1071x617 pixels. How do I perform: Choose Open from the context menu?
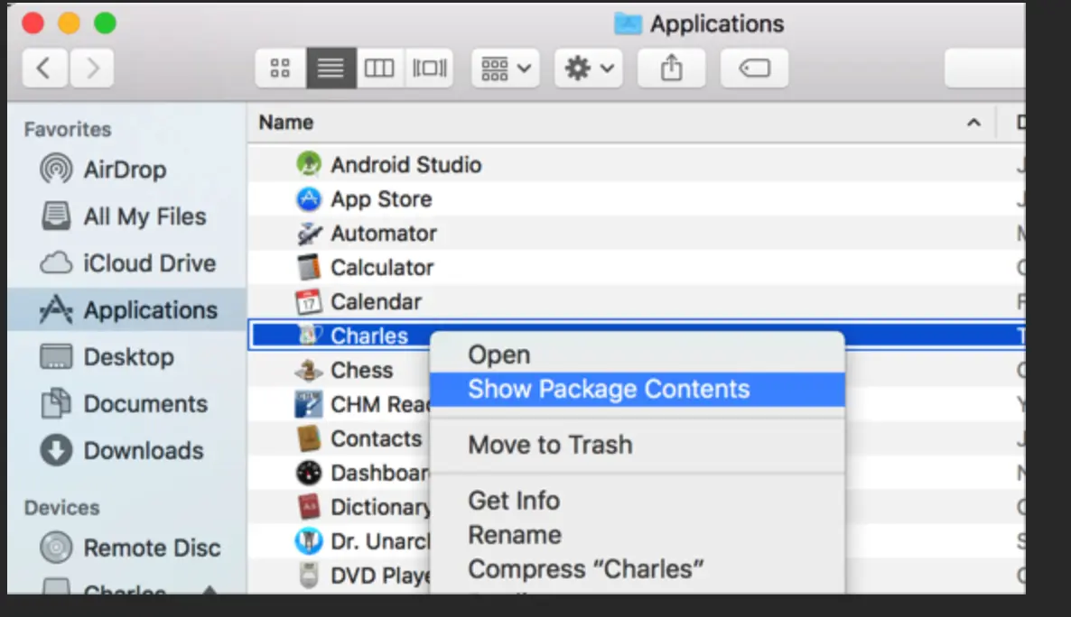pyautogui.click(x=638, y=355)
